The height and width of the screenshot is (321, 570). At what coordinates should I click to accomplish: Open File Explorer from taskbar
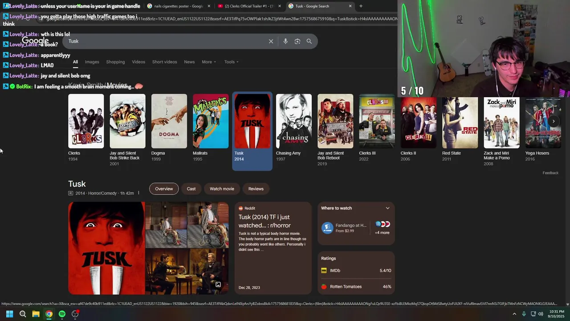pyautogui.click(x=36, y=314)
